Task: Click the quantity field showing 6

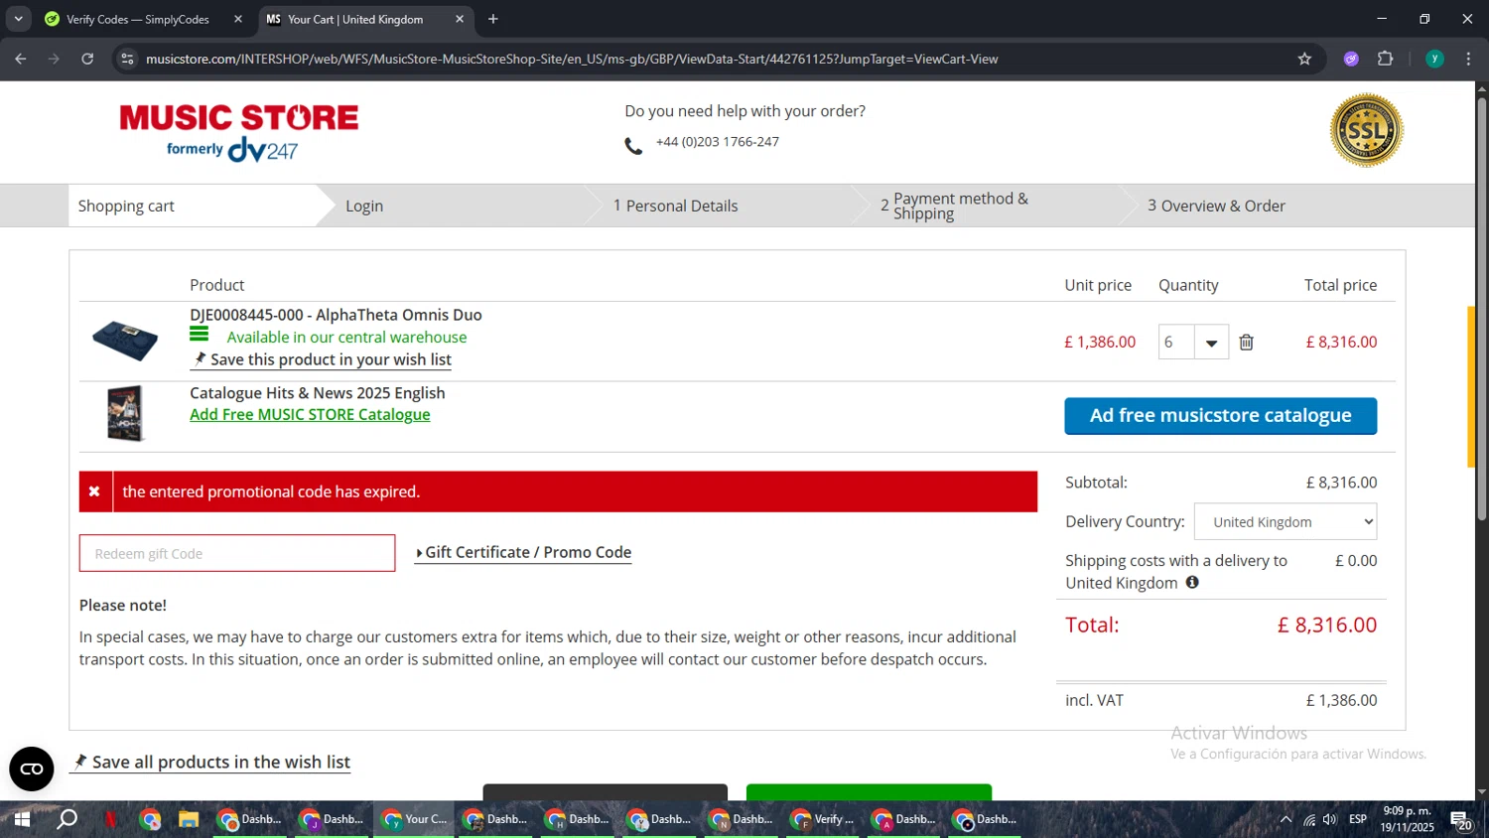Action: (1176, 343)
